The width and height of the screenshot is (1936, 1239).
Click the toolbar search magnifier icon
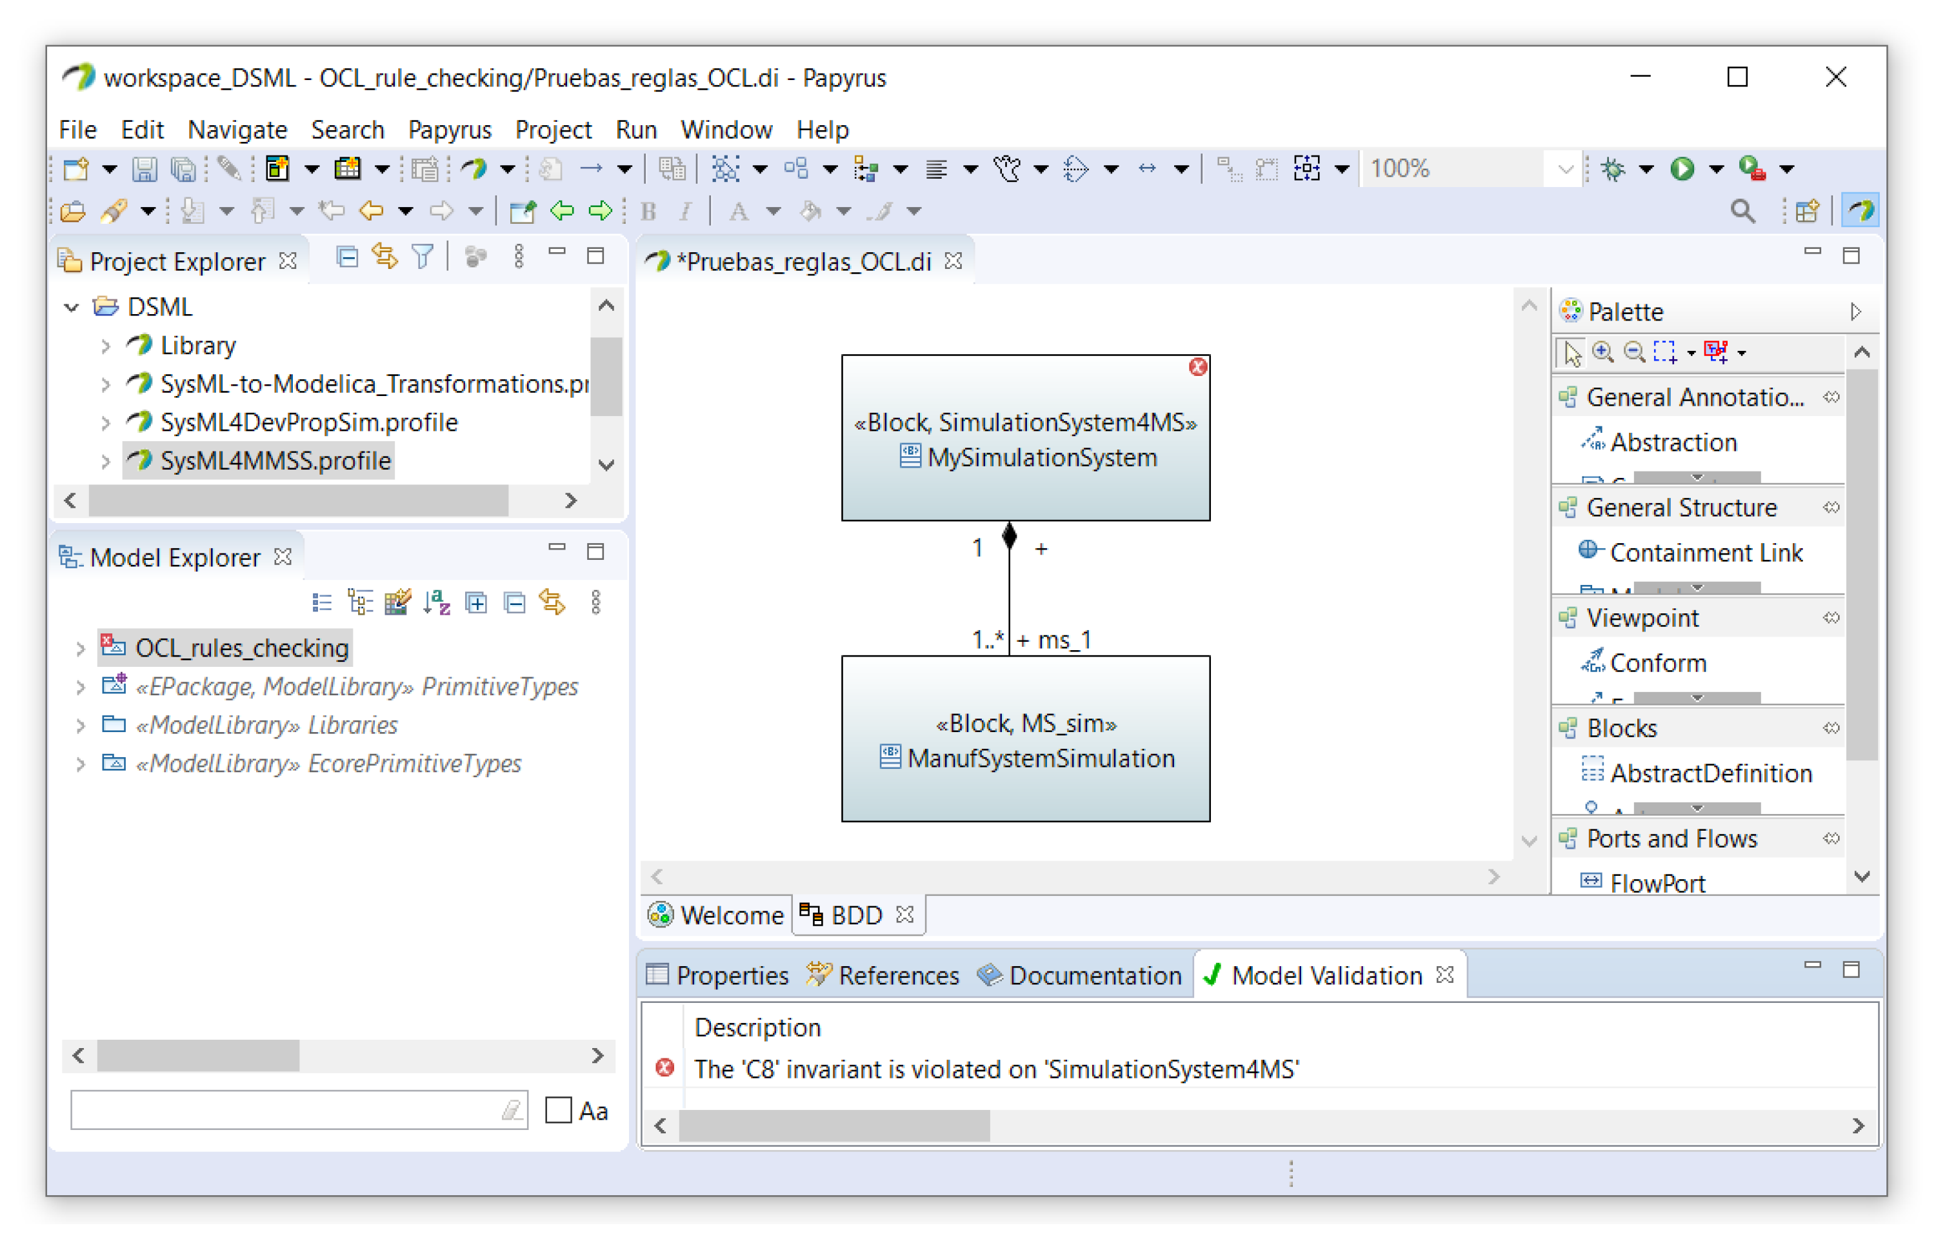click(x=1743, y=212)
